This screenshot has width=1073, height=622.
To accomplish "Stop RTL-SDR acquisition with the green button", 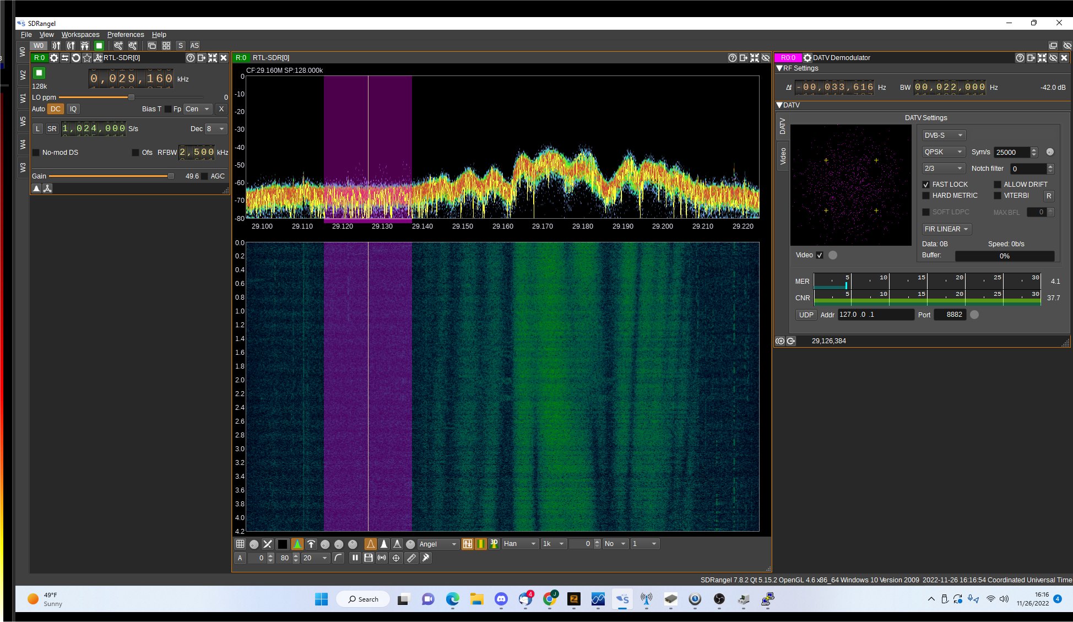I will 39,73.
